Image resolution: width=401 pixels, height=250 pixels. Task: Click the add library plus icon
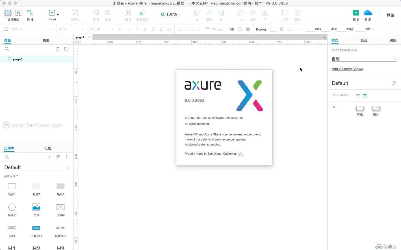click(49, 157)
